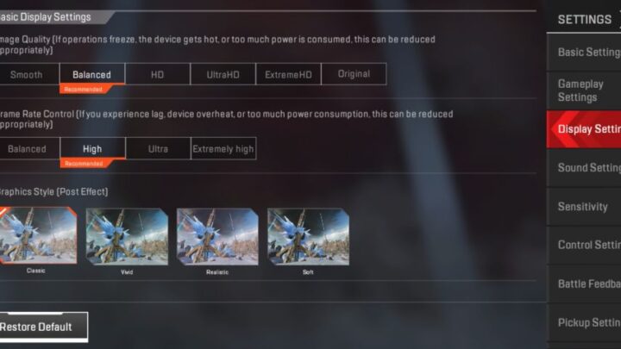Click the Restore Default button
This screenshot has width=621, height=349.
pyautogui.click(x=44, y=327)
